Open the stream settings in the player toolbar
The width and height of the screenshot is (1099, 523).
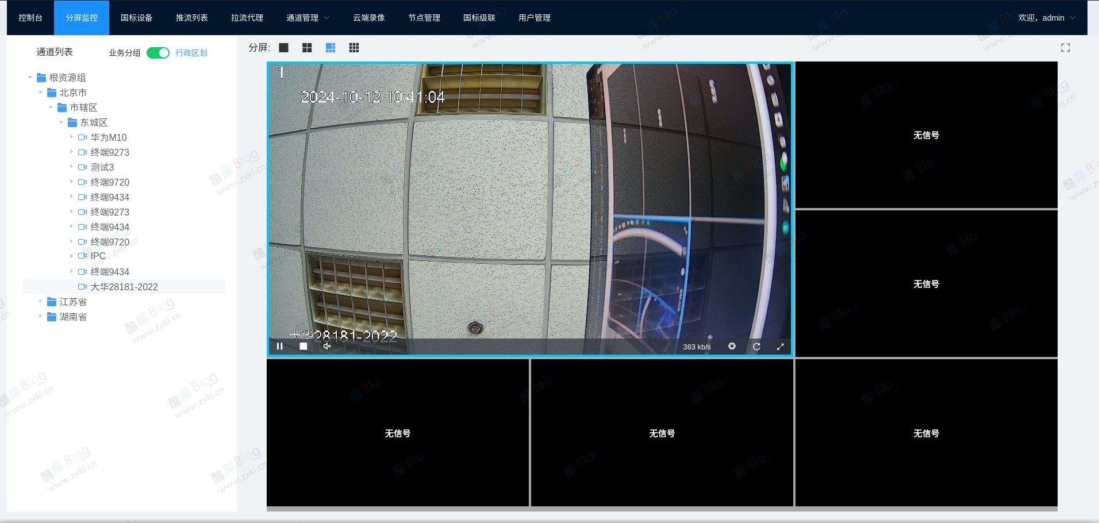click(732, 346)
